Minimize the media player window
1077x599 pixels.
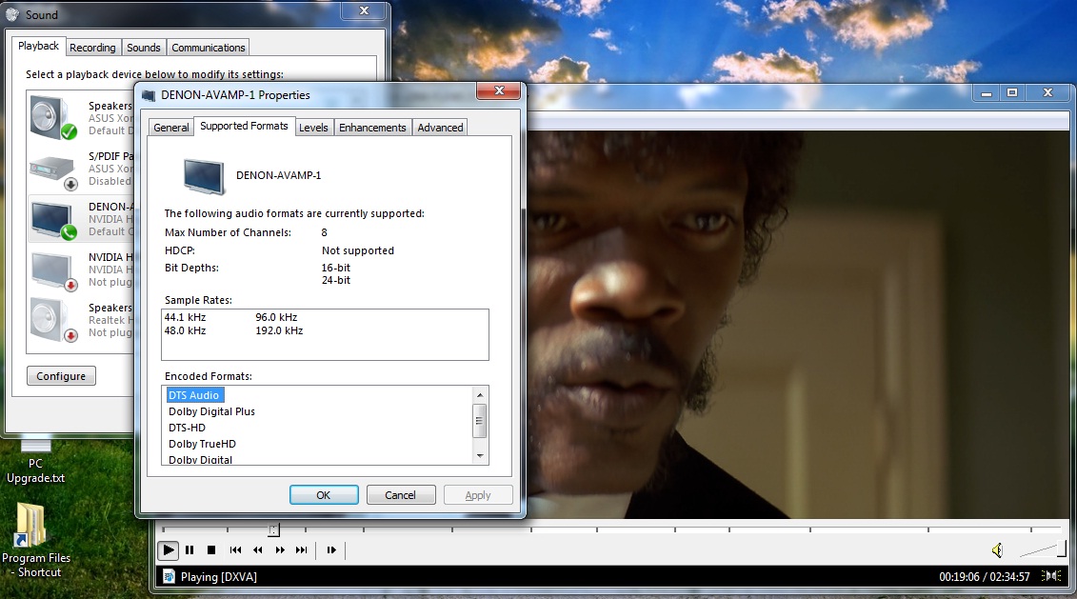(x=987, y=92)
